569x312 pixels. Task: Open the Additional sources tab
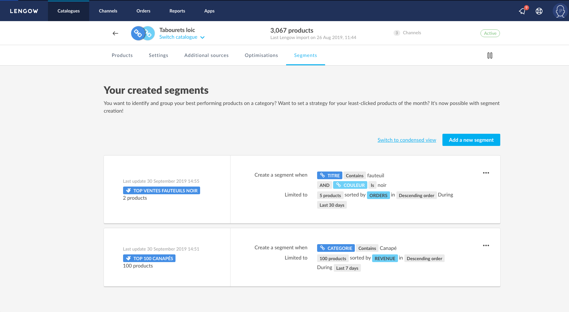click(x=206, y=55)
